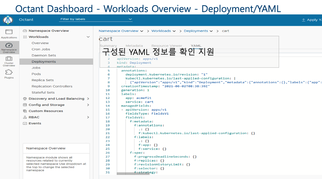Image resolution: width=322 pixels, height=179 pixels.
Task: Select the Namespace Overview gauge icon
Action: click(x=9, y=45)
